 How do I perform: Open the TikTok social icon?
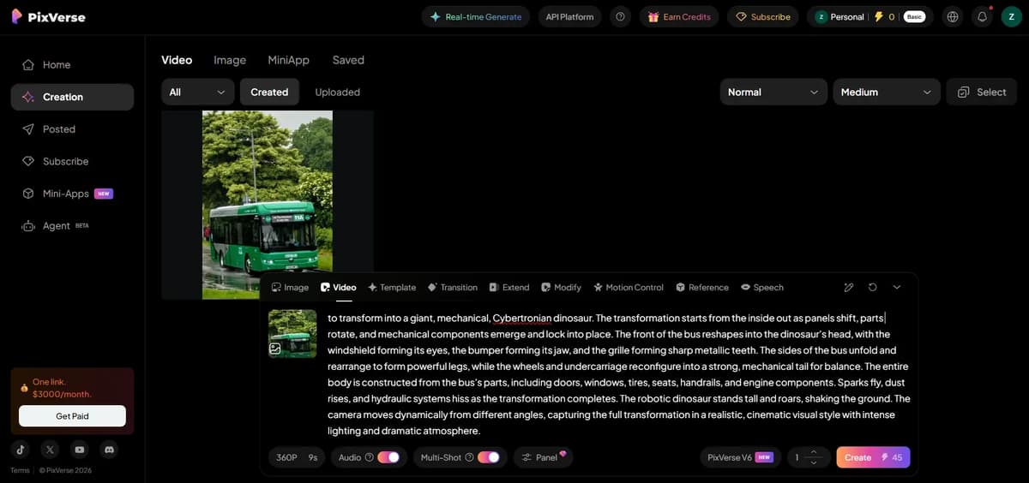coord(21,449)
